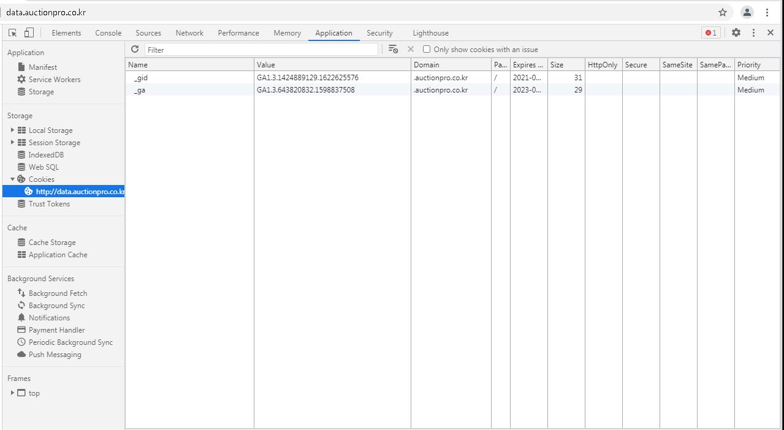The width and height of the screenshot is (784, 430).
Task: Click the red error count badge
Action: pos(710,33)
